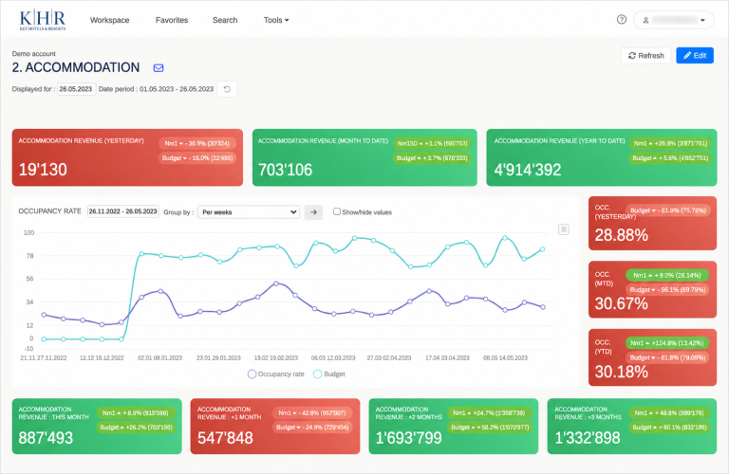Image resolution: width=729 pixels, height=474 pixels.
Task: Open the Favorites menu item
Action: point(172,20)
